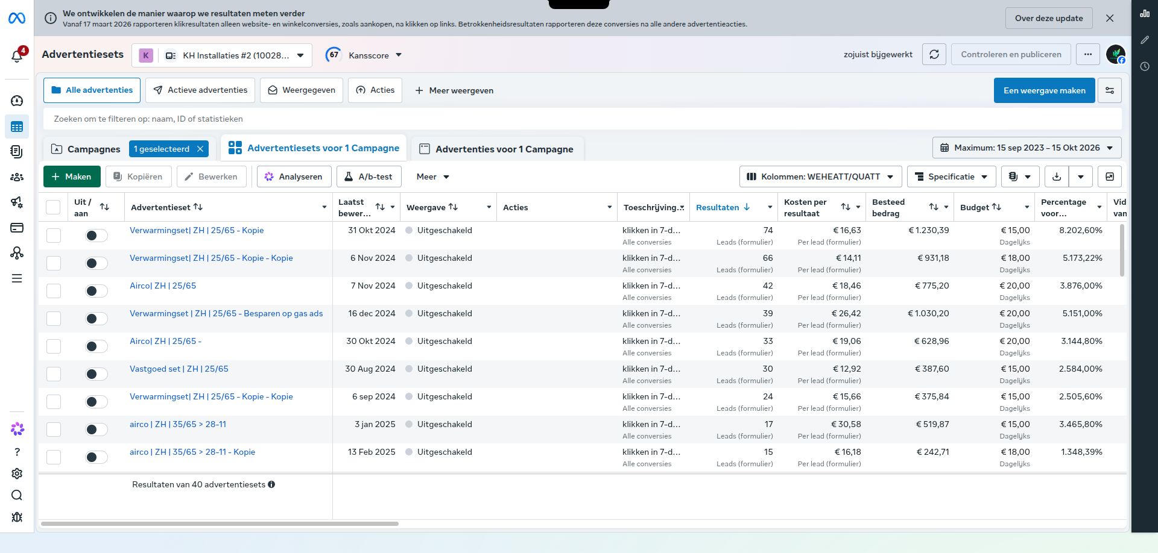1158x553 pixels.
Task: Check the Verwarmingset Besparen op gas ads row
Action: point(54,319)
